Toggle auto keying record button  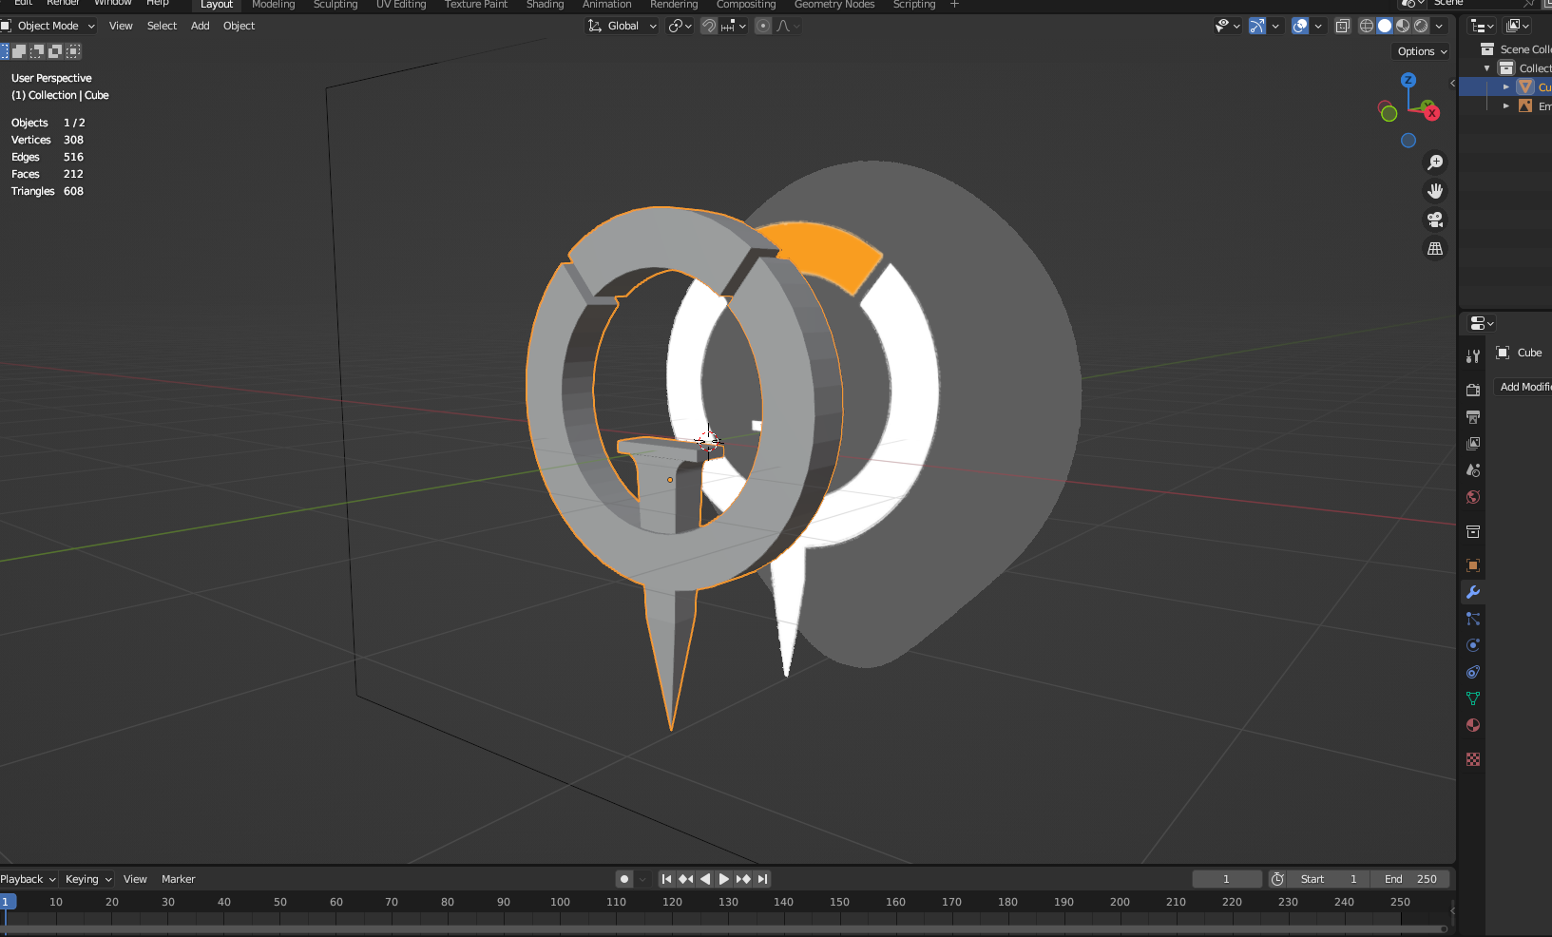click(624, 879)
